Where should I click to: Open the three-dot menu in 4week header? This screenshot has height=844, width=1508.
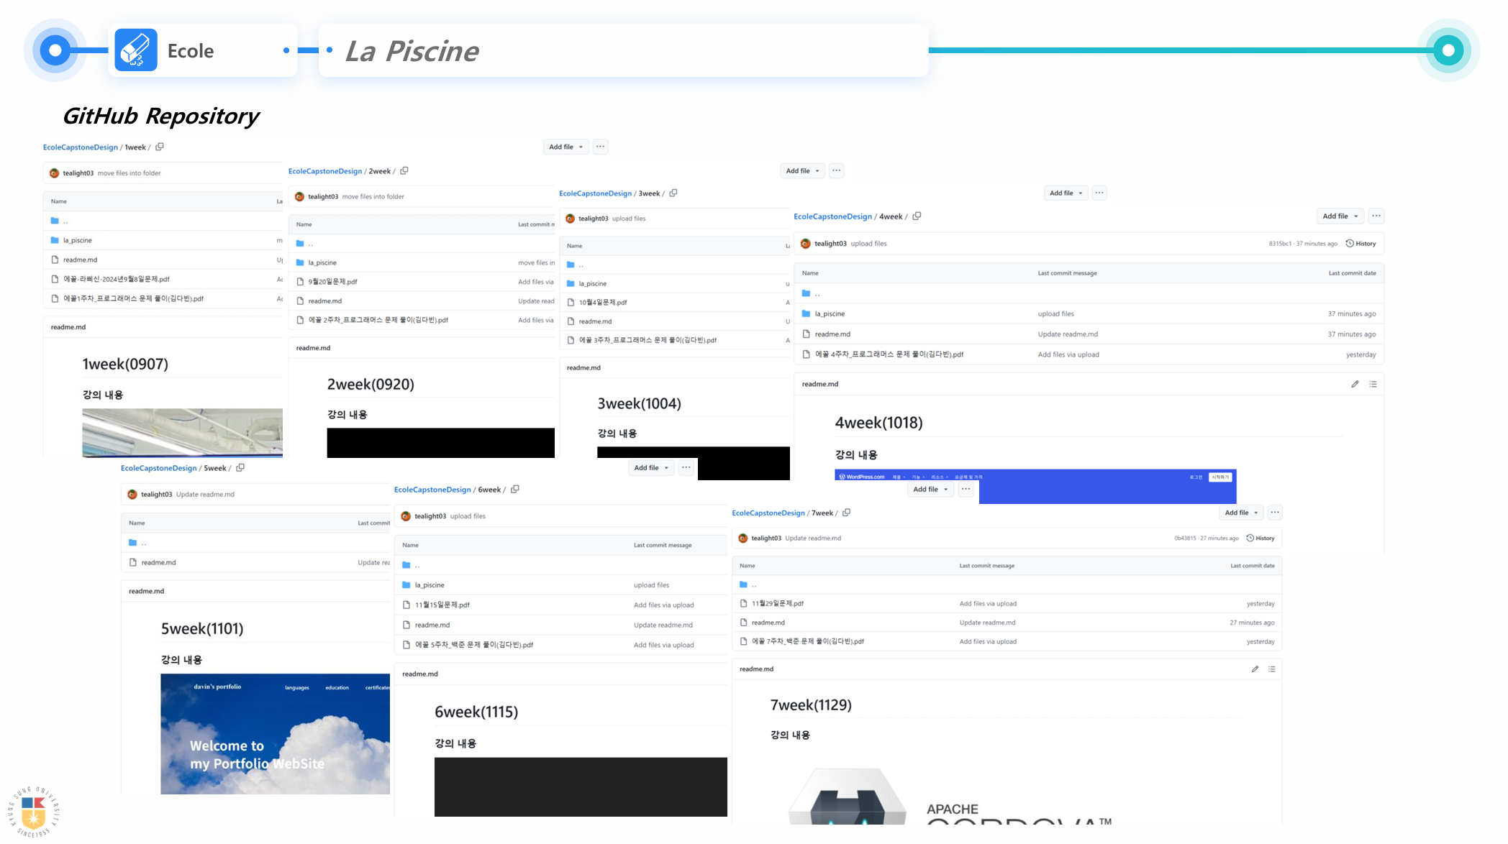(x=1376, y=216)
